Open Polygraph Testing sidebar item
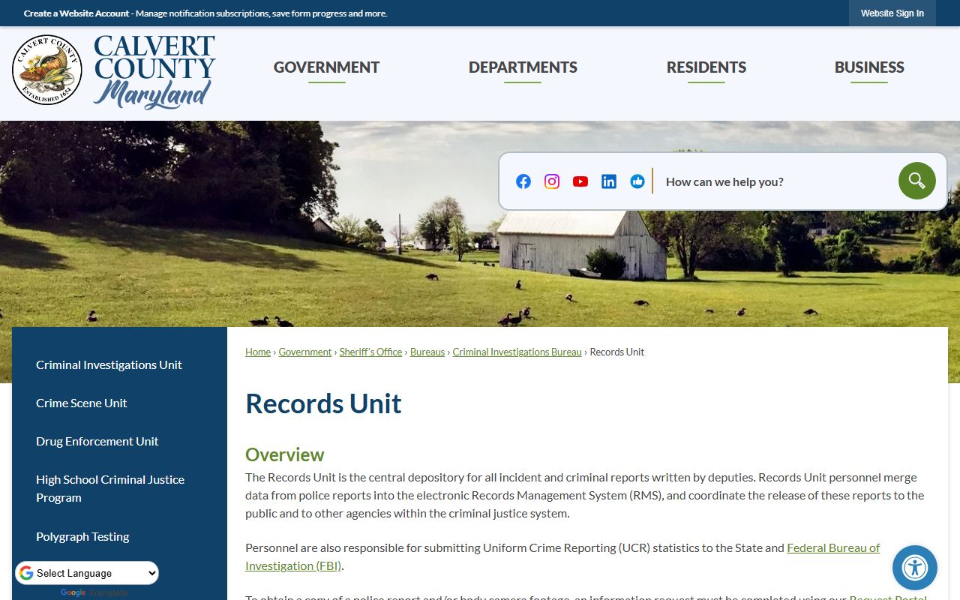The width and height of the screenshot is (960, 600). [x=82, y=536]
